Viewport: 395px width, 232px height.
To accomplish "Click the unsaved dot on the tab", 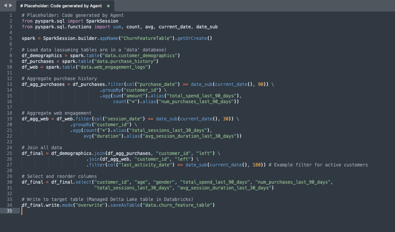I will 108,6.
